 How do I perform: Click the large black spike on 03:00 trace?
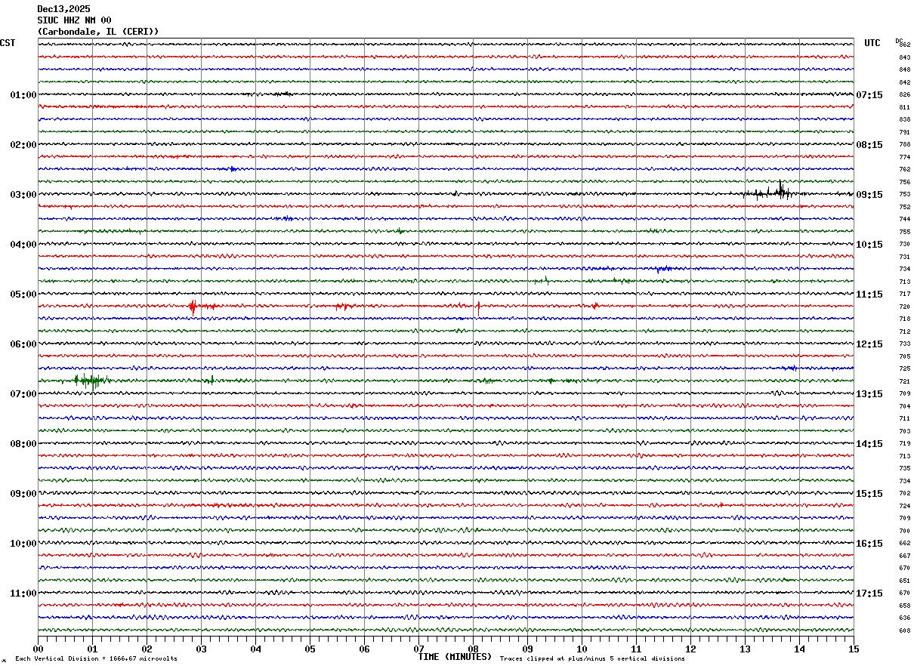(x=780, y=190)
